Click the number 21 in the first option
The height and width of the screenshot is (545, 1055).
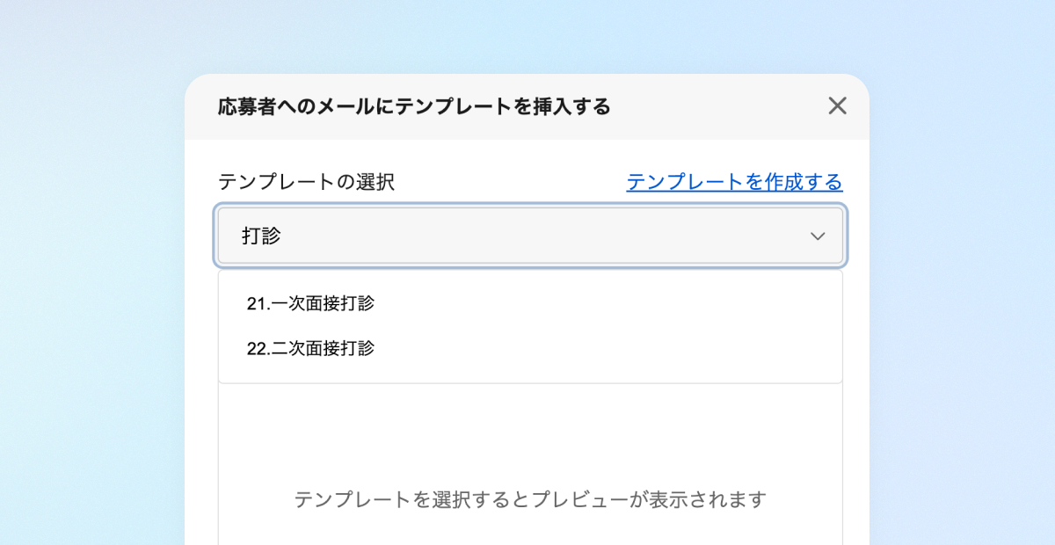pos(256,303)
